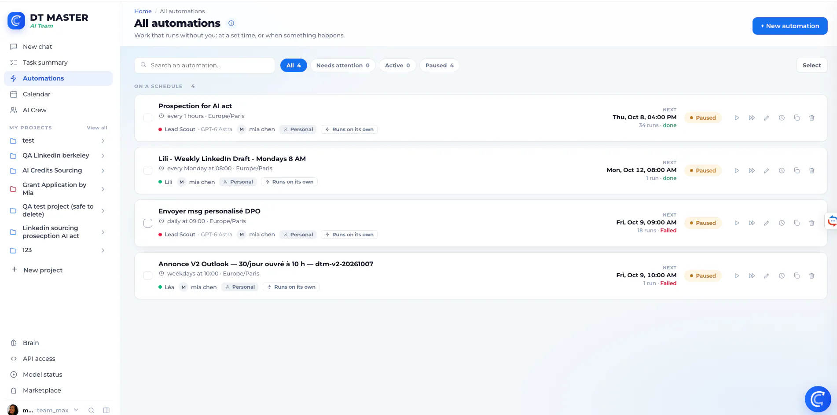Image resolution: width=837 pixels, height=415 pixels.
Task: Expand Grant Application by Mia project
Action: pos(103,189)
